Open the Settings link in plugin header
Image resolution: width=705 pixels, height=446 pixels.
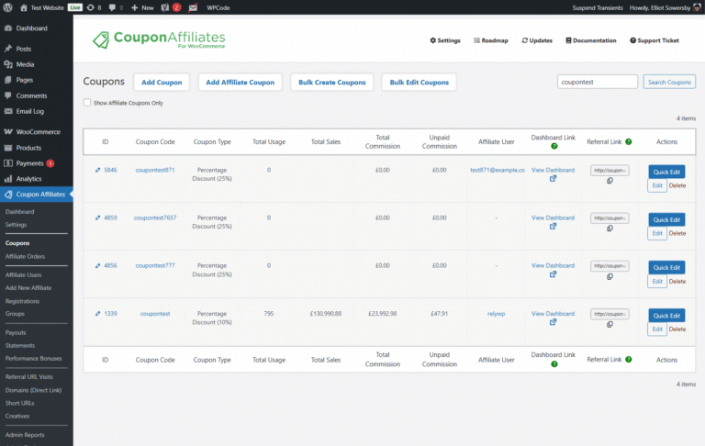445,40
